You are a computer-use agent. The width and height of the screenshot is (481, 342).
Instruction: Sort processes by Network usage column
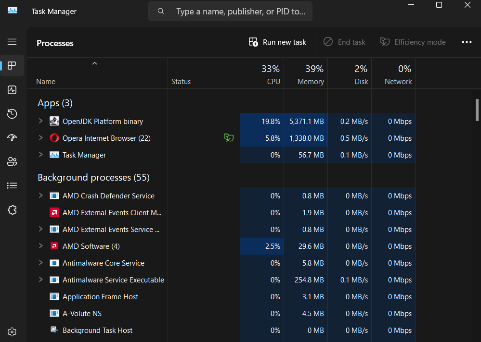click(x=393, y=73)
